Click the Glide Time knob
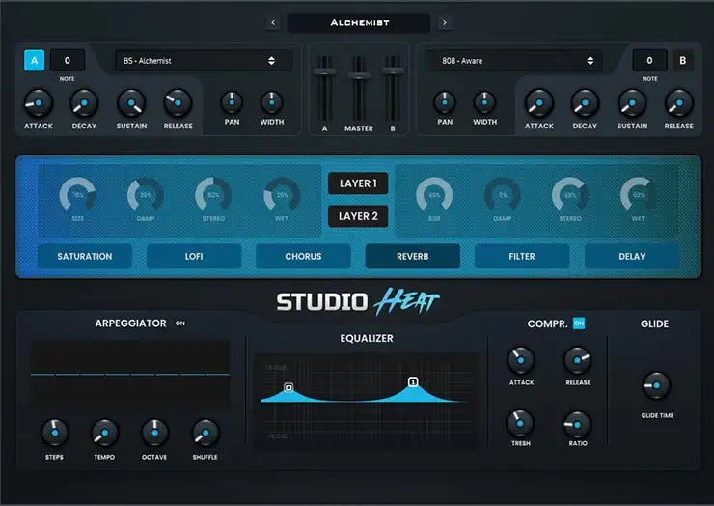The image size is (714, 506). pyautogui.click(x=656, y=385)
